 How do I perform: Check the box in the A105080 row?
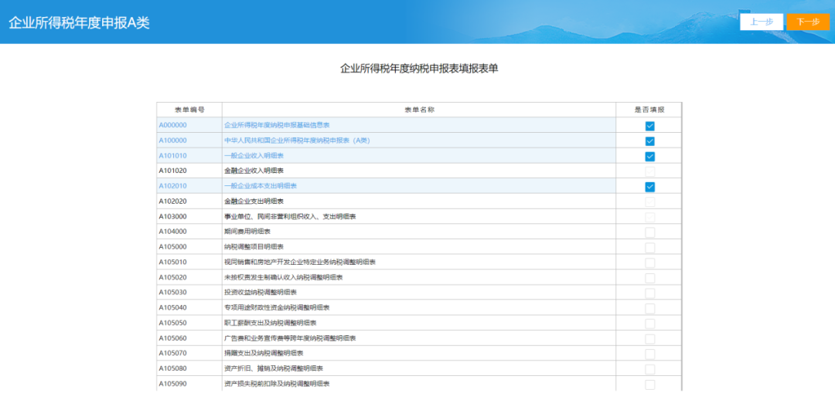click(649, 369)
